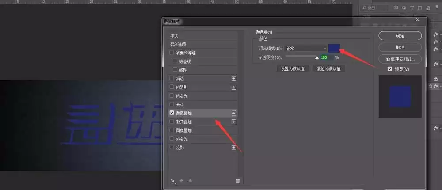The width and height of the screenshot is (442, 190).
Task: Click the 确定 button
Action: pos(400,36)
